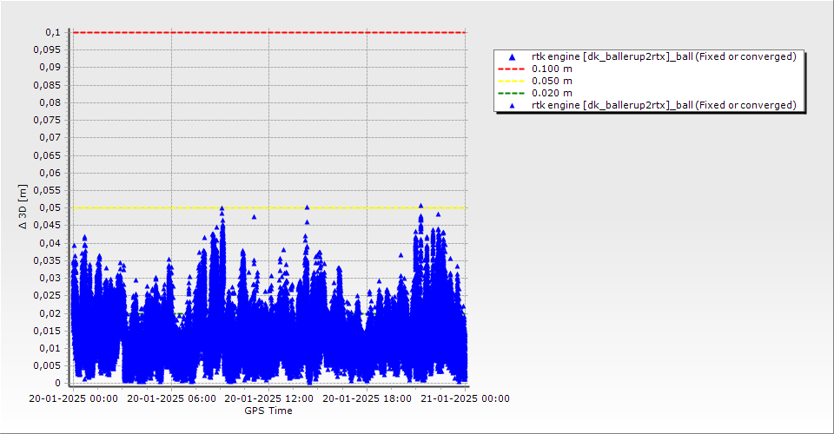Click y-axis tick label '0,025'
834x434 pixels.
[47, 295]
